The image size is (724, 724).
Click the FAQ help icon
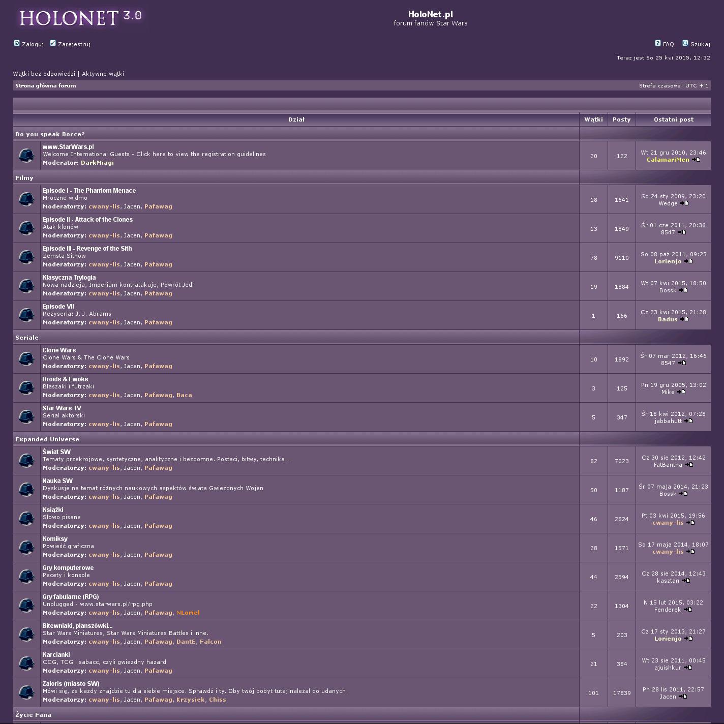(x=658, y=44)
